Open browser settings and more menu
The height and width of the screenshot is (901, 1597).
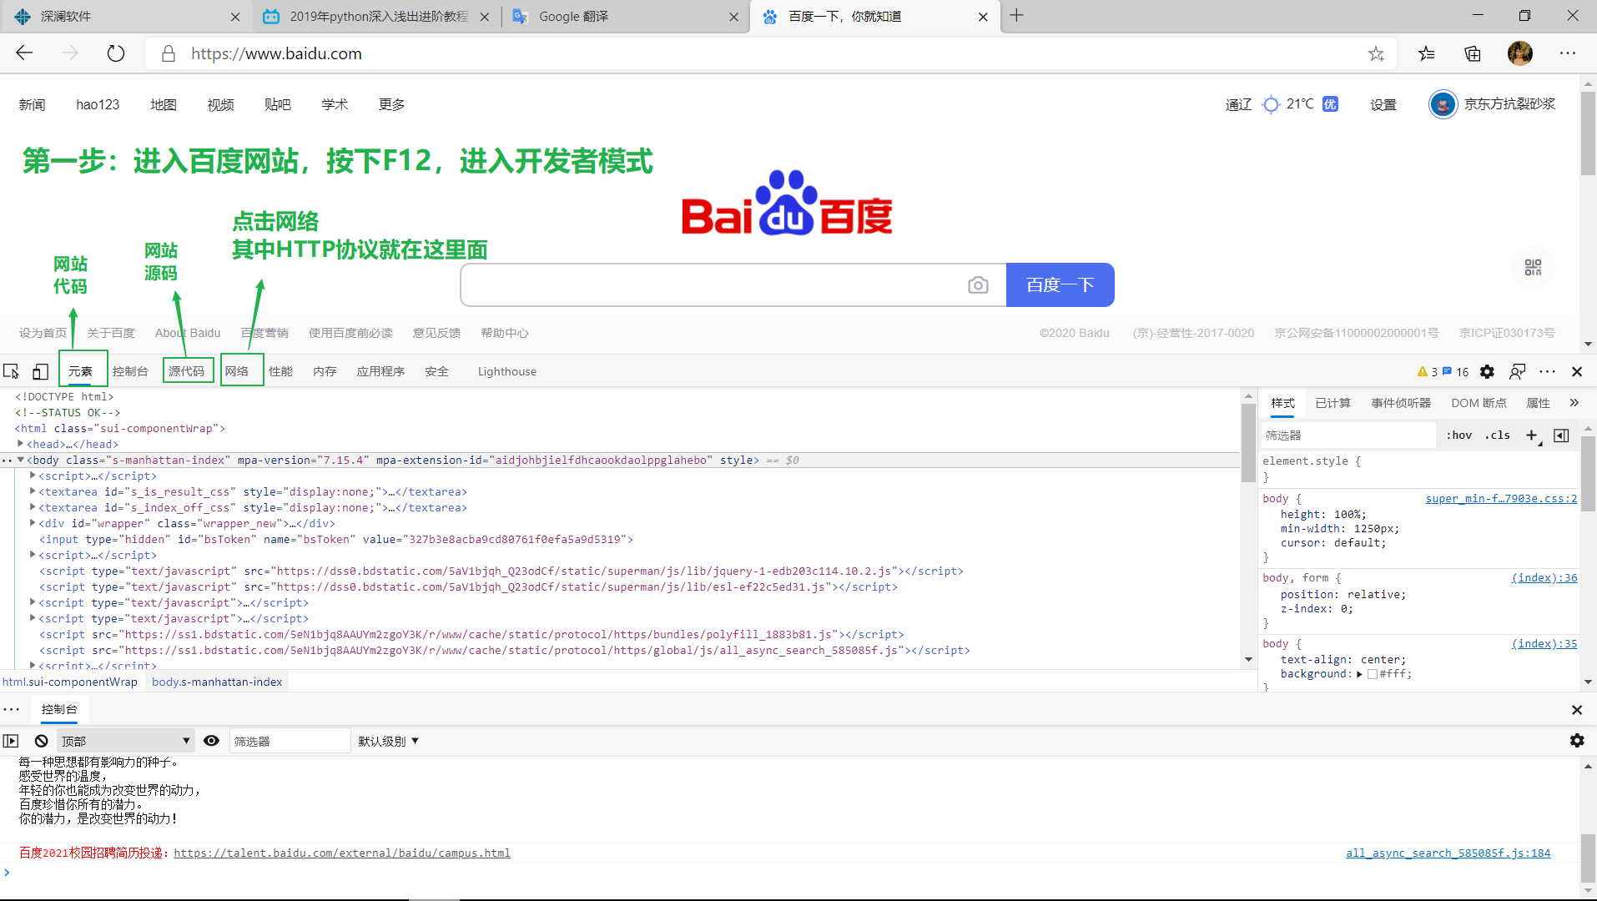pos(1568,53)
